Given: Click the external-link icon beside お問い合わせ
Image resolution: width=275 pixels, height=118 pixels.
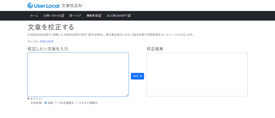Looking at the screenshot, I should point(63,16).
